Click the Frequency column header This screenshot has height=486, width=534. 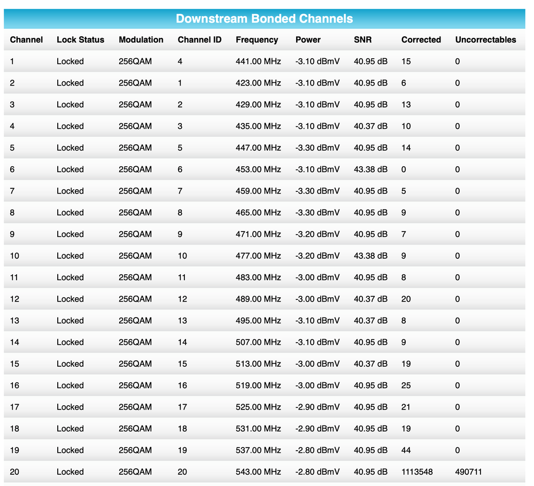[x=257, y=40]
